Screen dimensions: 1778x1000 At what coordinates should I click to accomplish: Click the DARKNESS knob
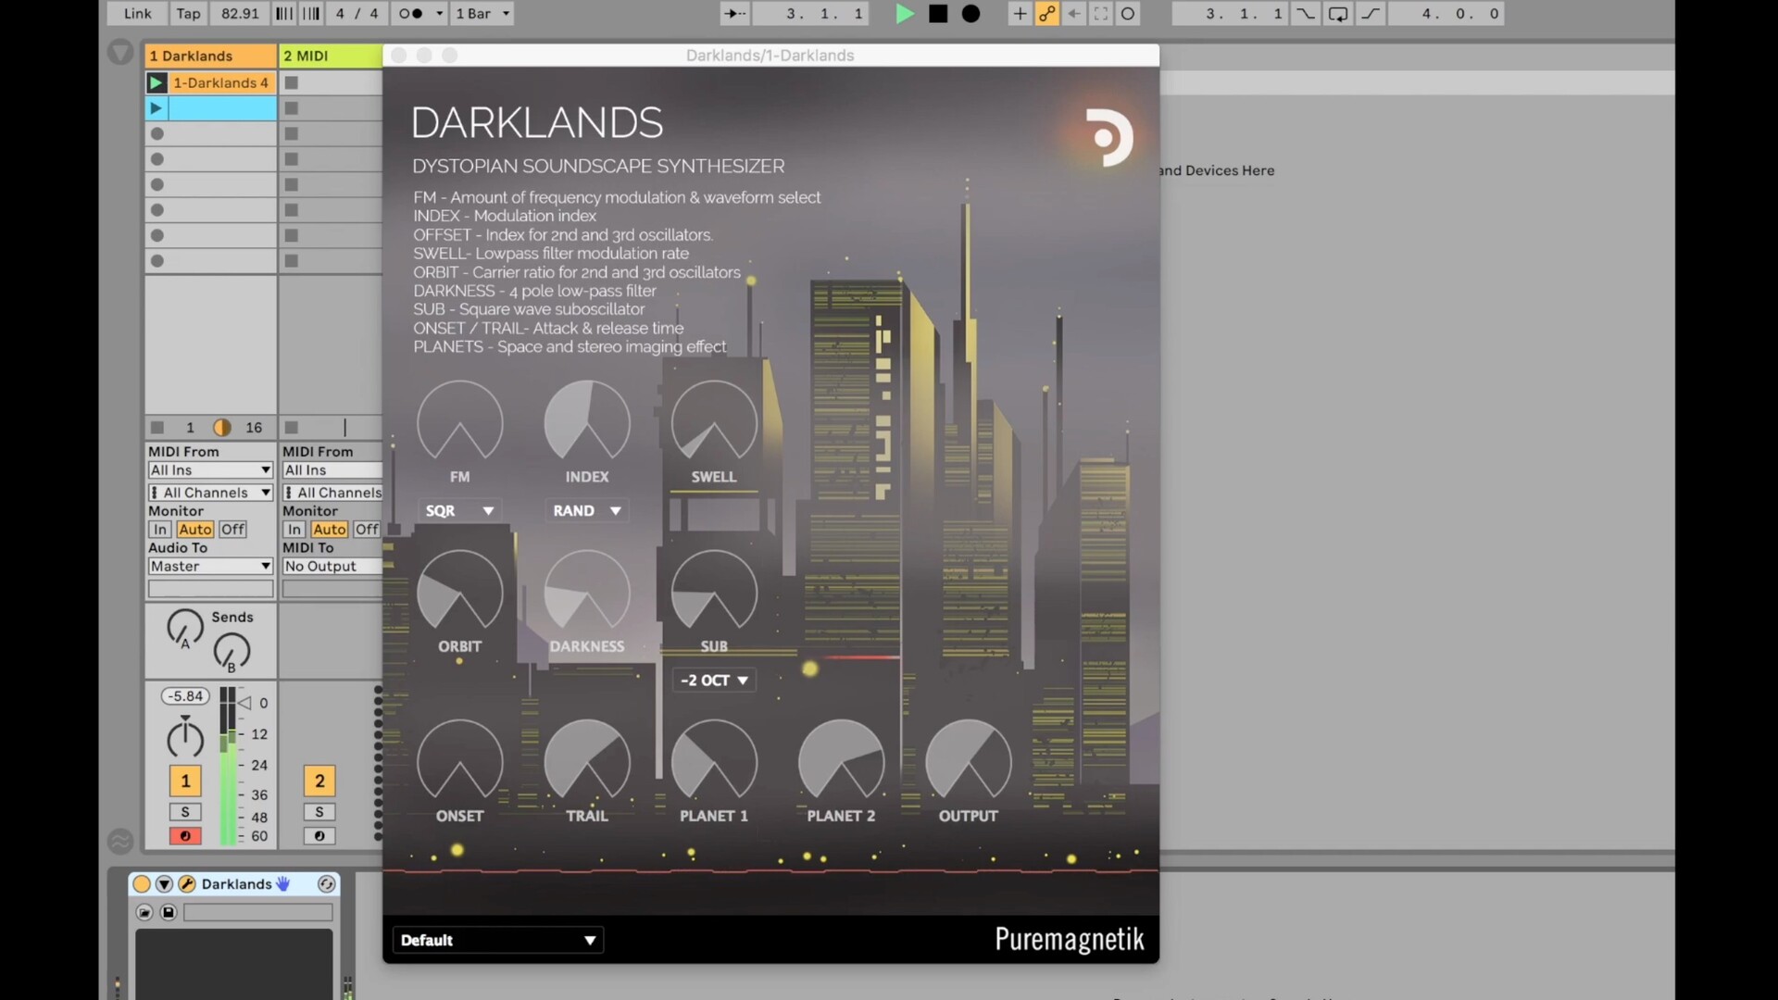pyautogui.click(x=587, y=591)
